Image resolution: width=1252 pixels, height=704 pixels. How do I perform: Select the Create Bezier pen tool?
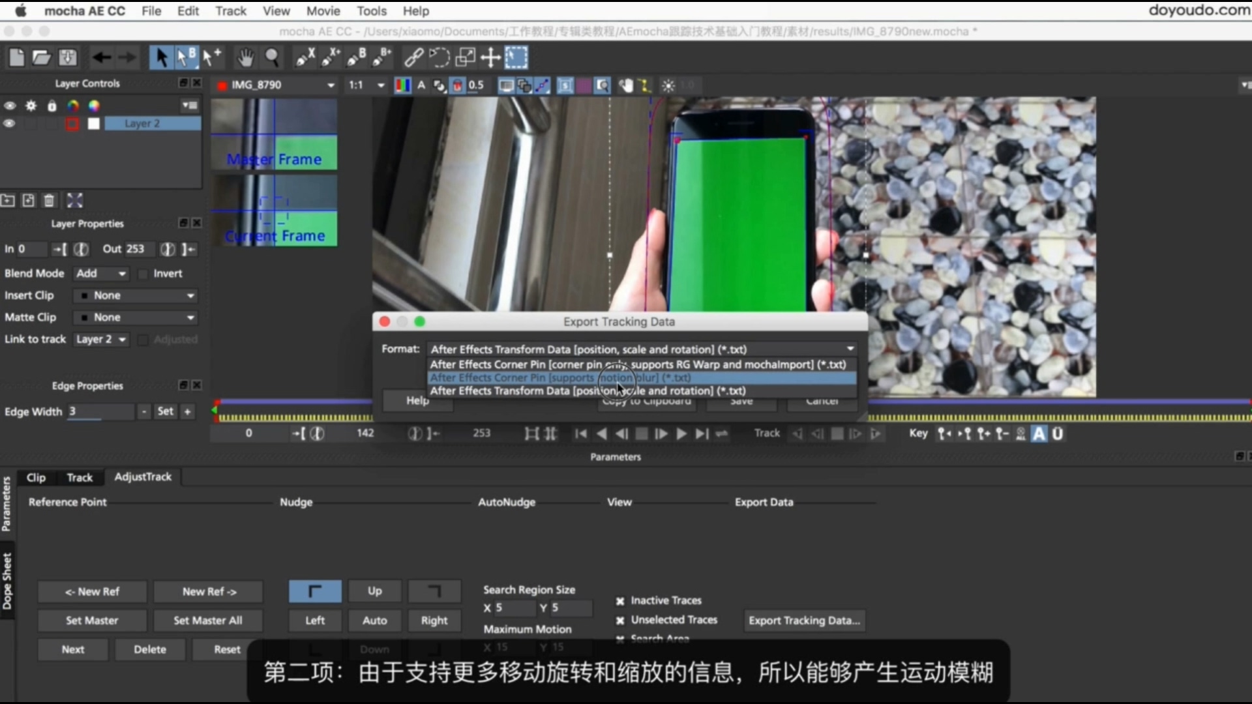[357, 58]
